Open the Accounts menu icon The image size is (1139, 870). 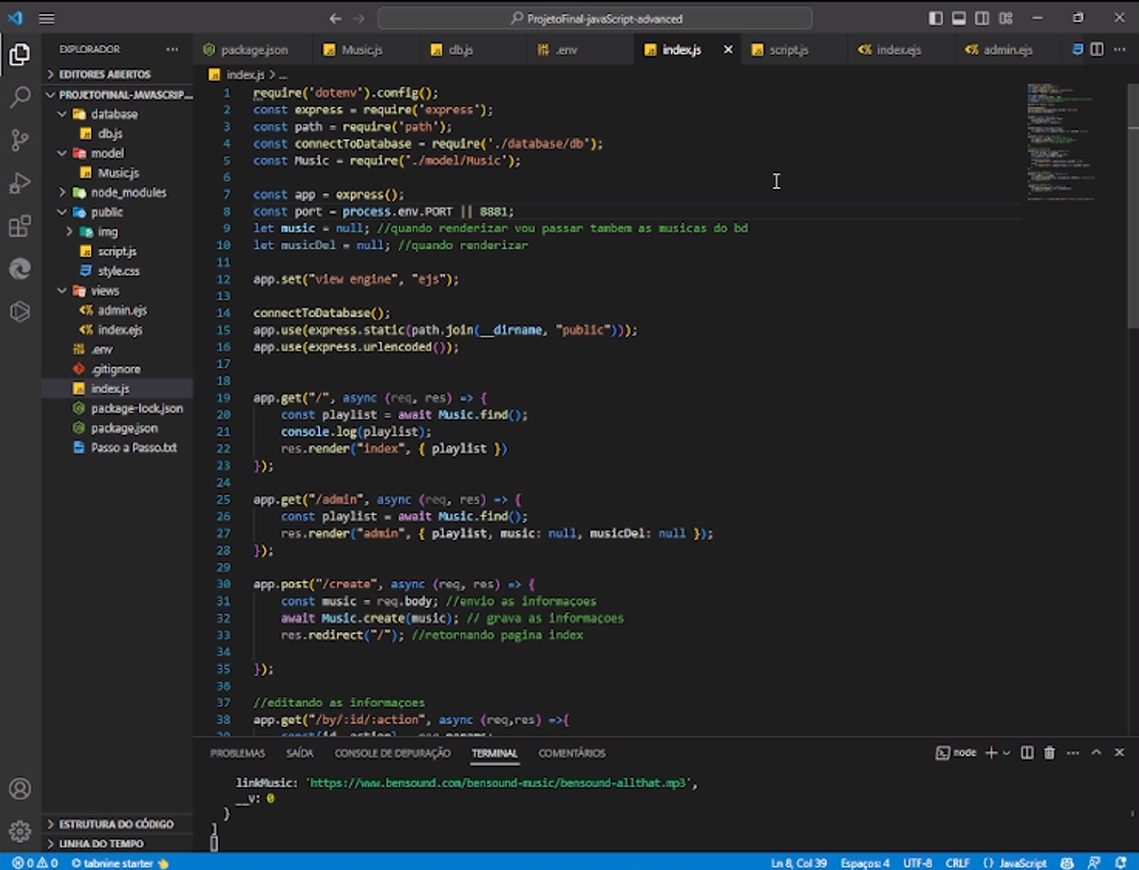pos(19,788)
